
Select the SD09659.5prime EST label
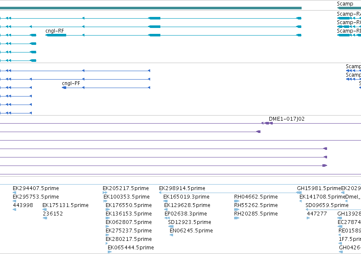click(327, 205)
